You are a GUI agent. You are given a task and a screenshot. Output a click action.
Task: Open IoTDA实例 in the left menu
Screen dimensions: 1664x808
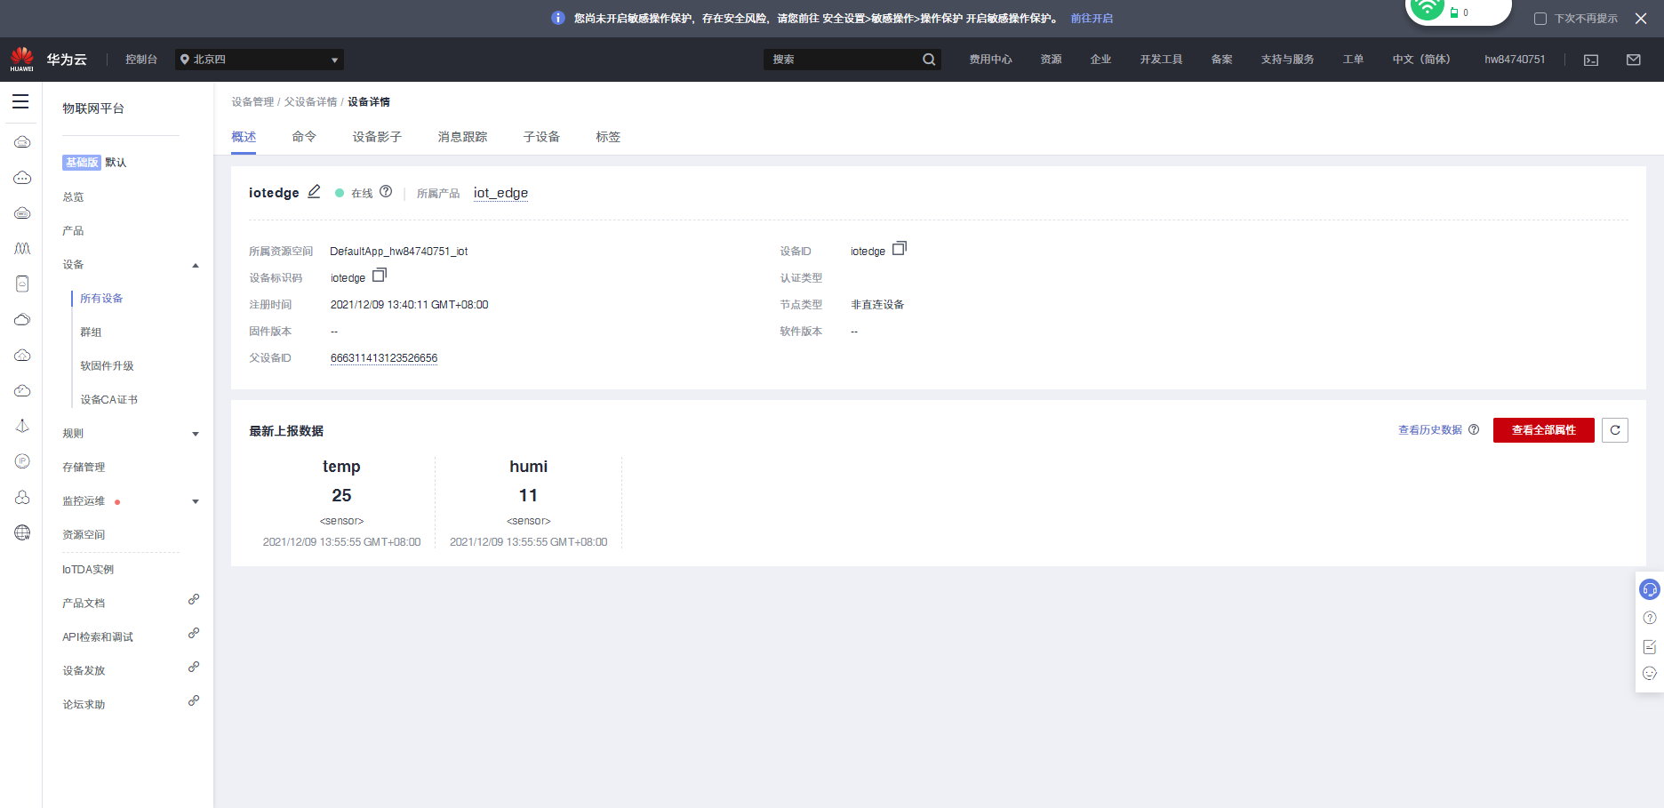pos(88,570)
